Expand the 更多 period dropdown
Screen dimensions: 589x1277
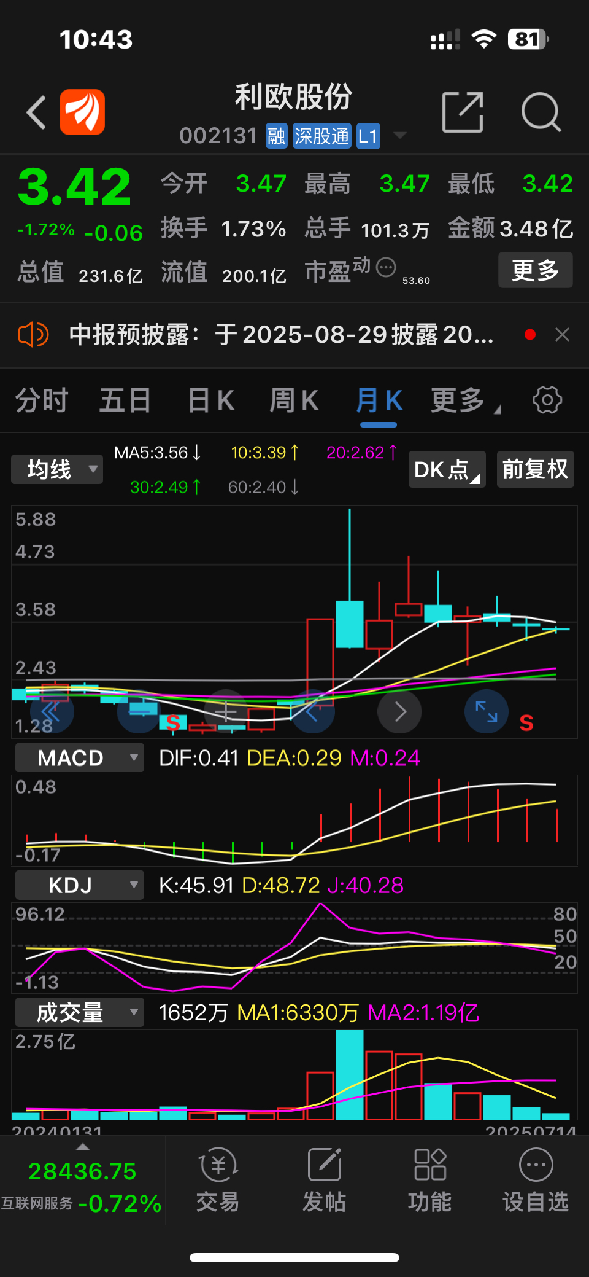(465, 400)
